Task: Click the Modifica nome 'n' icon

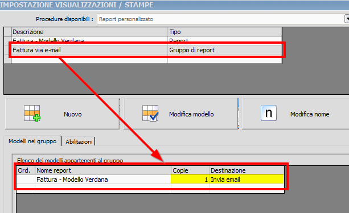Action: [x=269, y=113]
